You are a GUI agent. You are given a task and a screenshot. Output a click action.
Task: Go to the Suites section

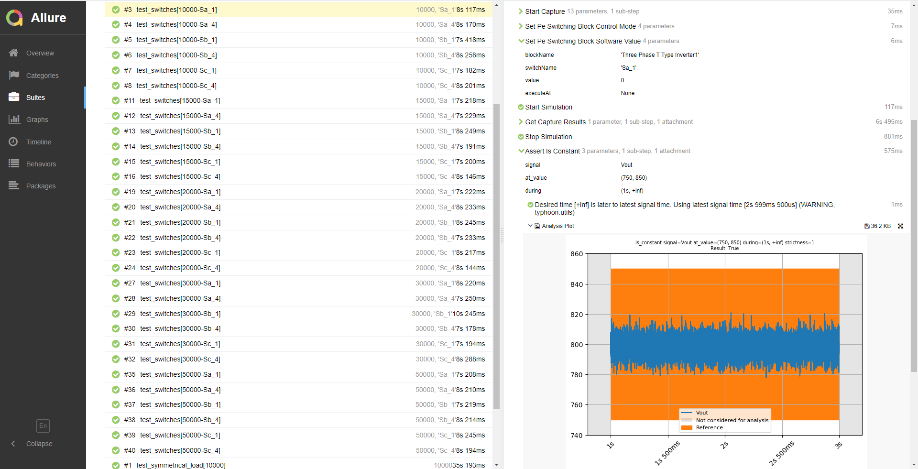(x=43, y=98)
